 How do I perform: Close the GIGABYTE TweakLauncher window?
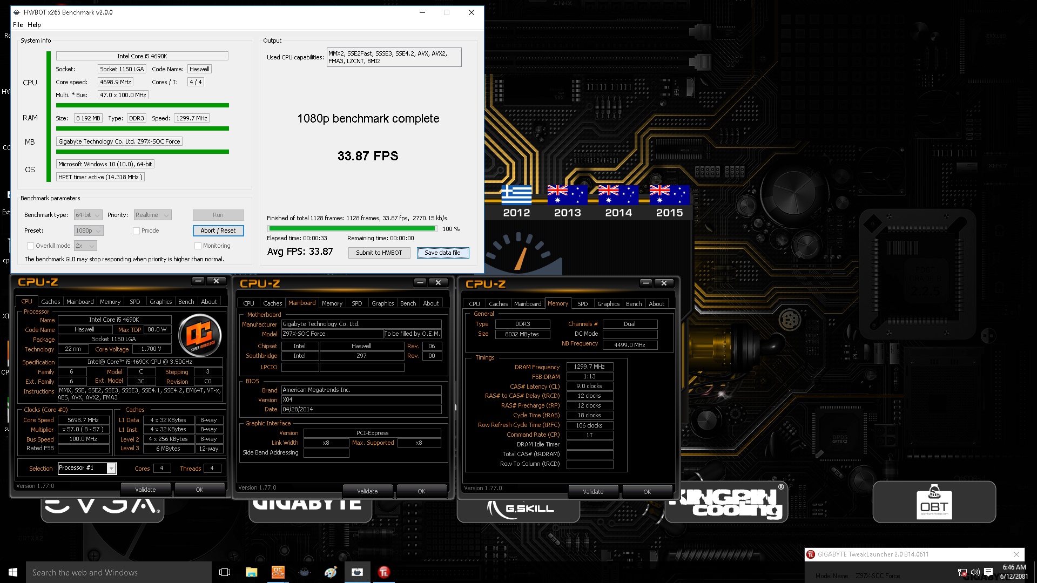(x=1016, y=554)
